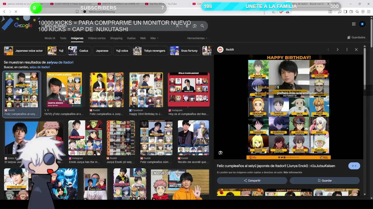Toggle the browser sidebar panel icon

click(x=345, y=12)
